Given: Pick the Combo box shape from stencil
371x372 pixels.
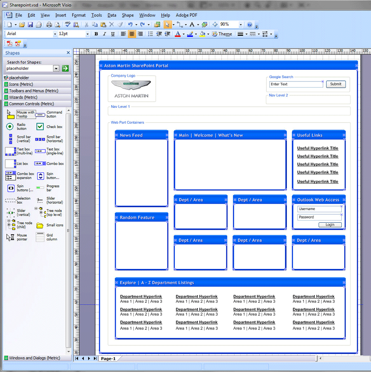Looking at the screenshot, I should [40, 164].
